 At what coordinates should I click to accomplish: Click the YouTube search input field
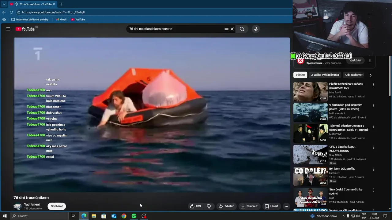(176, 29)
